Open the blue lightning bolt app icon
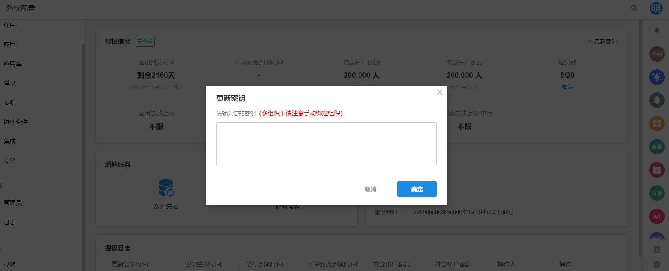Viewport: 669px width, 271px height. [657, 77]
